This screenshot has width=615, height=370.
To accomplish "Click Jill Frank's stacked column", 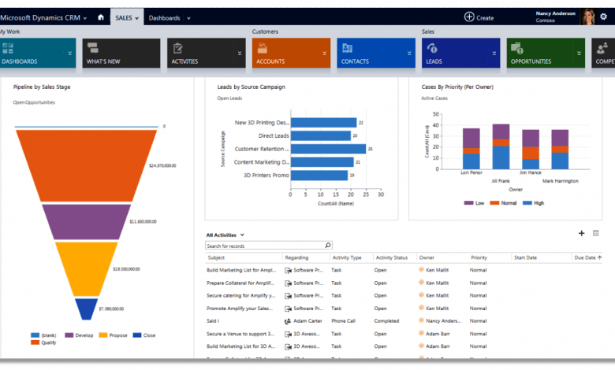I will click(x=501, y=146).
